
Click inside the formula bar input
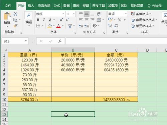point(116,41)
